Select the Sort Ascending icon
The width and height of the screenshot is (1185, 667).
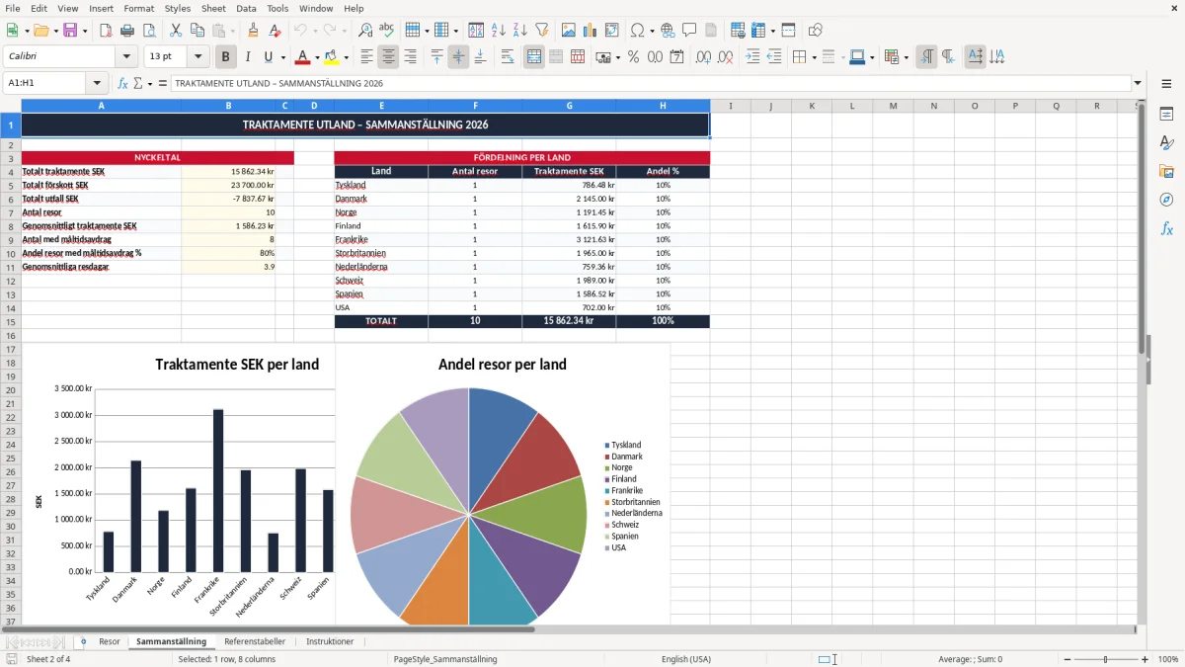coord(498,31)
